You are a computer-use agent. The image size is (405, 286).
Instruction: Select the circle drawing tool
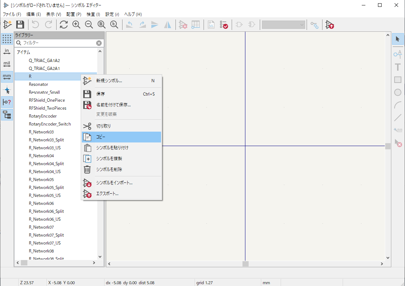point(397,92)
